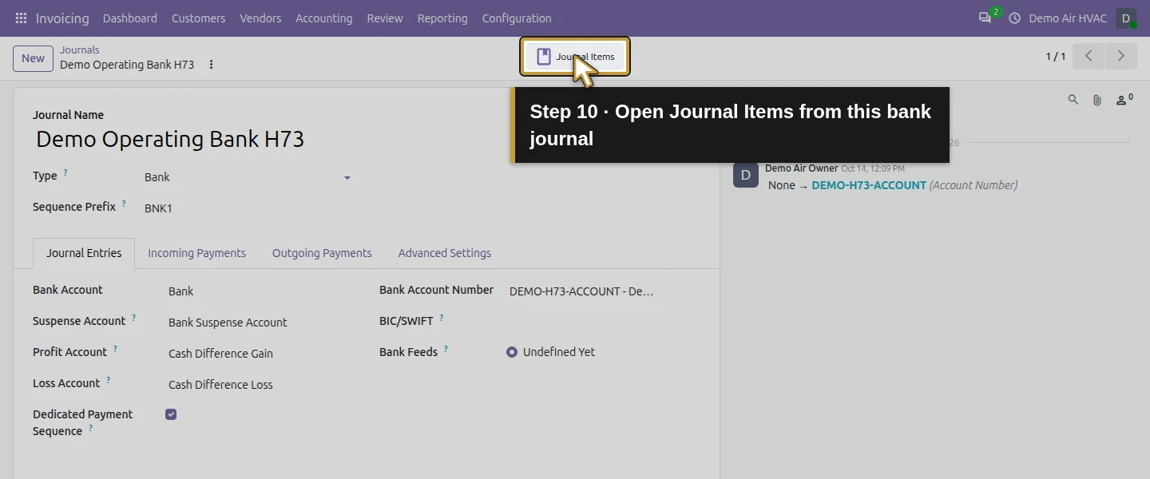Click the Invoicing app title

[x=62, y=18]
